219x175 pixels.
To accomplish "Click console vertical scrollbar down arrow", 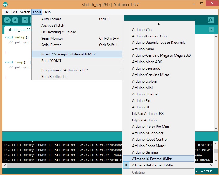I will pyautogui.click(x=216, y=161).
